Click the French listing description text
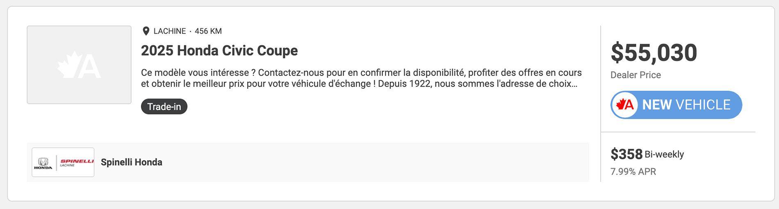Screen dimensions: 779x209 point(361,78)
